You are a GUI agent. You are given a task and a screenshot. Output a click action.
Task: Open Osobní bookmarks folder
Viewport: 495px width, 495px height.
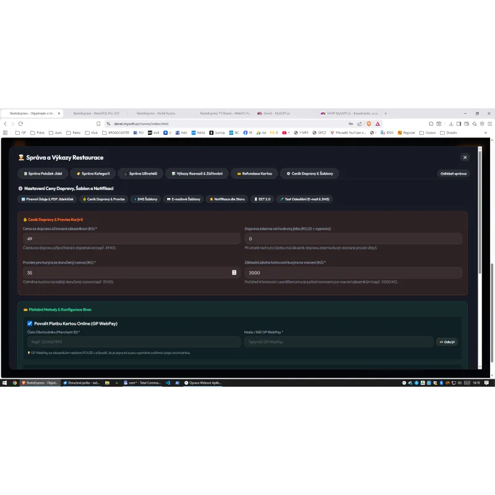428,132
